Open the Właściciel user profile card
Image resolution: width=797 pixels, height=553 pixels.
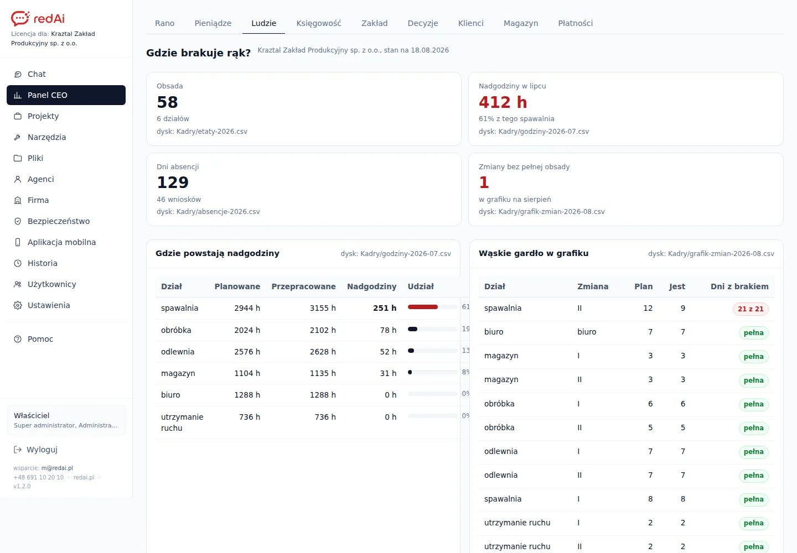tap(66, 420)
